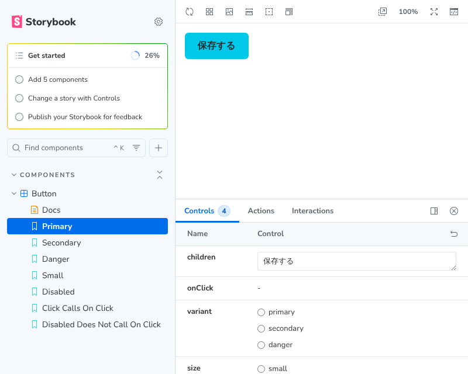
Task: Reload the story with remount icon
Action: click(190, 12)
